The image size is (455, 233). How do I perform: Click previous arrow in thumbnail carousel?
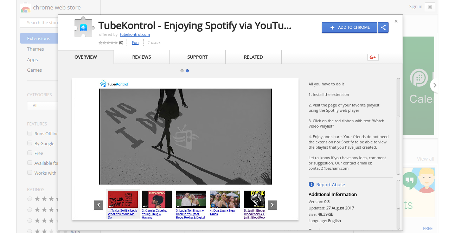coord(98,205)
